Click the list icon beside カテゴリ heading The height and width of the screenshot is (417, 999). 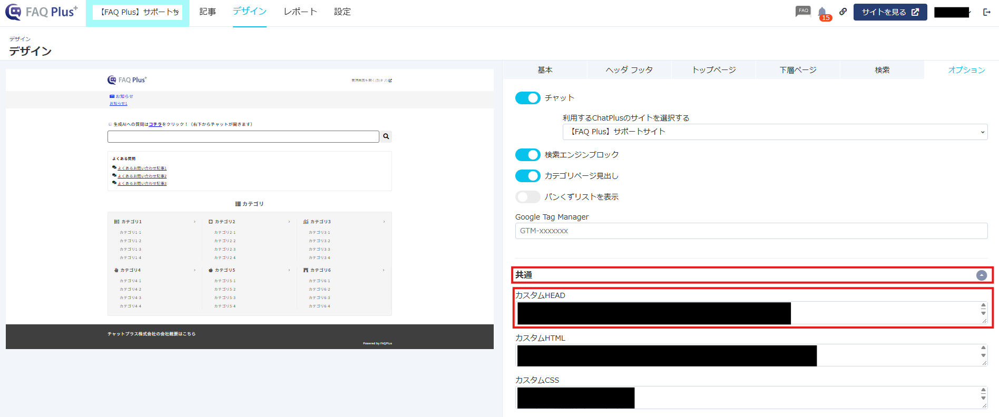(238, 204)
